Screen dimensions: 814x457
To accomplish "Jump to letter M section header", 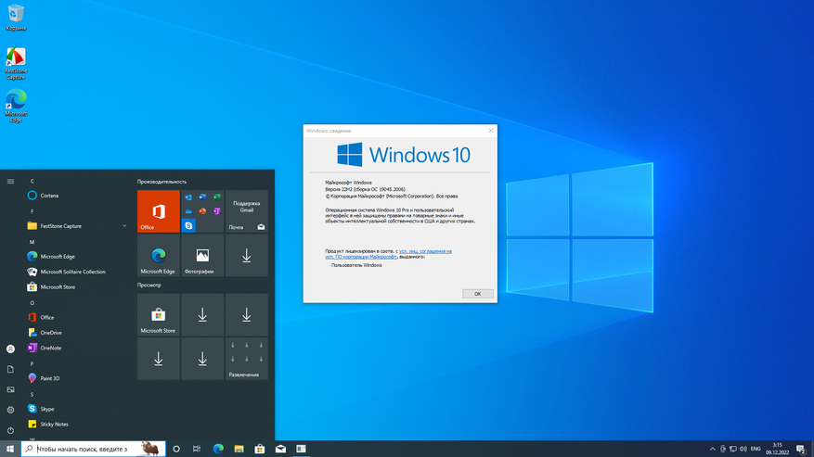I will tap(32, 242).
